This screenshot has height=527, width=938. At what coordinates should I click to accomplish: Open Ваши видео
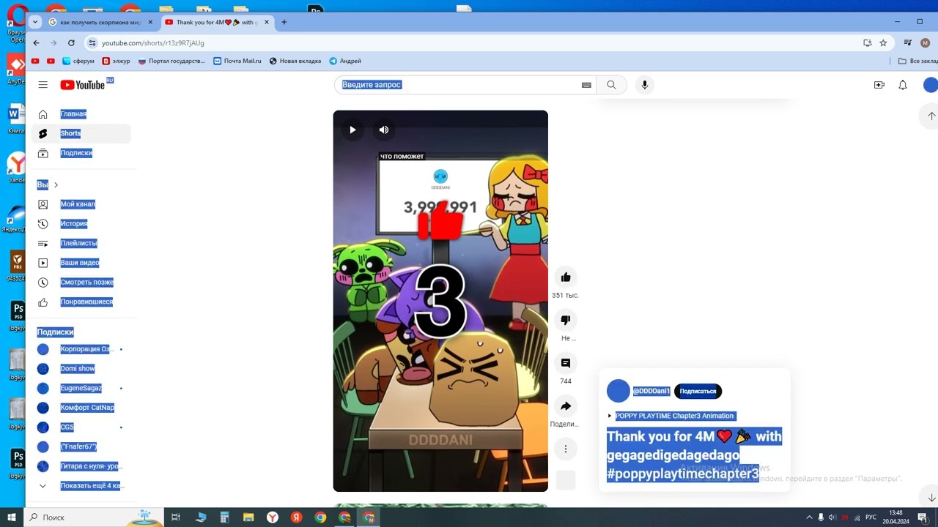(81, 263)
